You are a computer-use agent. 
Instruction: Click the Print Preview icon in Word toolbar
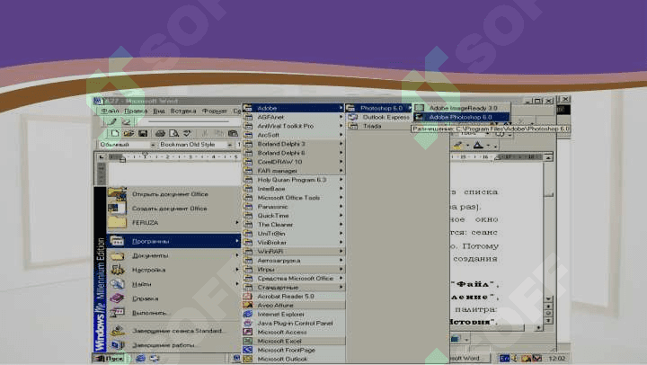[x=173, y=133]
